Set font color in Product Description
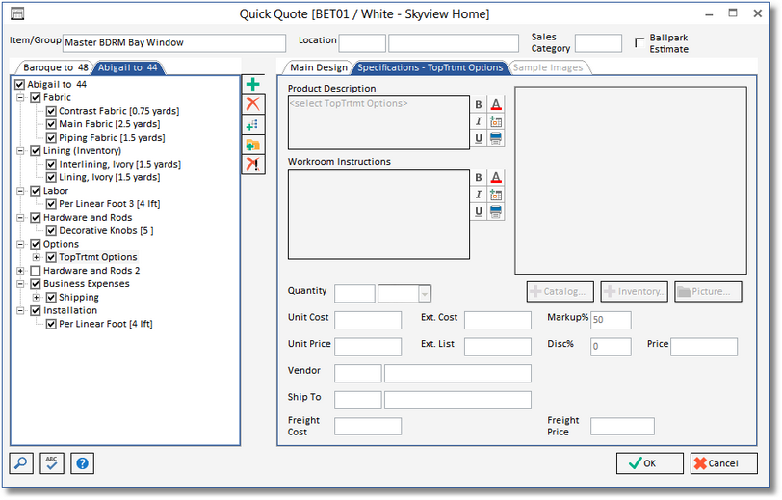 [496, 104]
